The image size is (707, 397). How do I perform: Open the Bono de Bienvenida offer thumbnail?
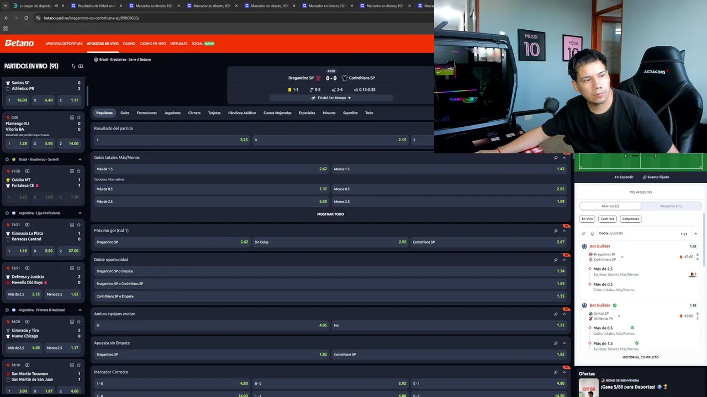[588, 387]
